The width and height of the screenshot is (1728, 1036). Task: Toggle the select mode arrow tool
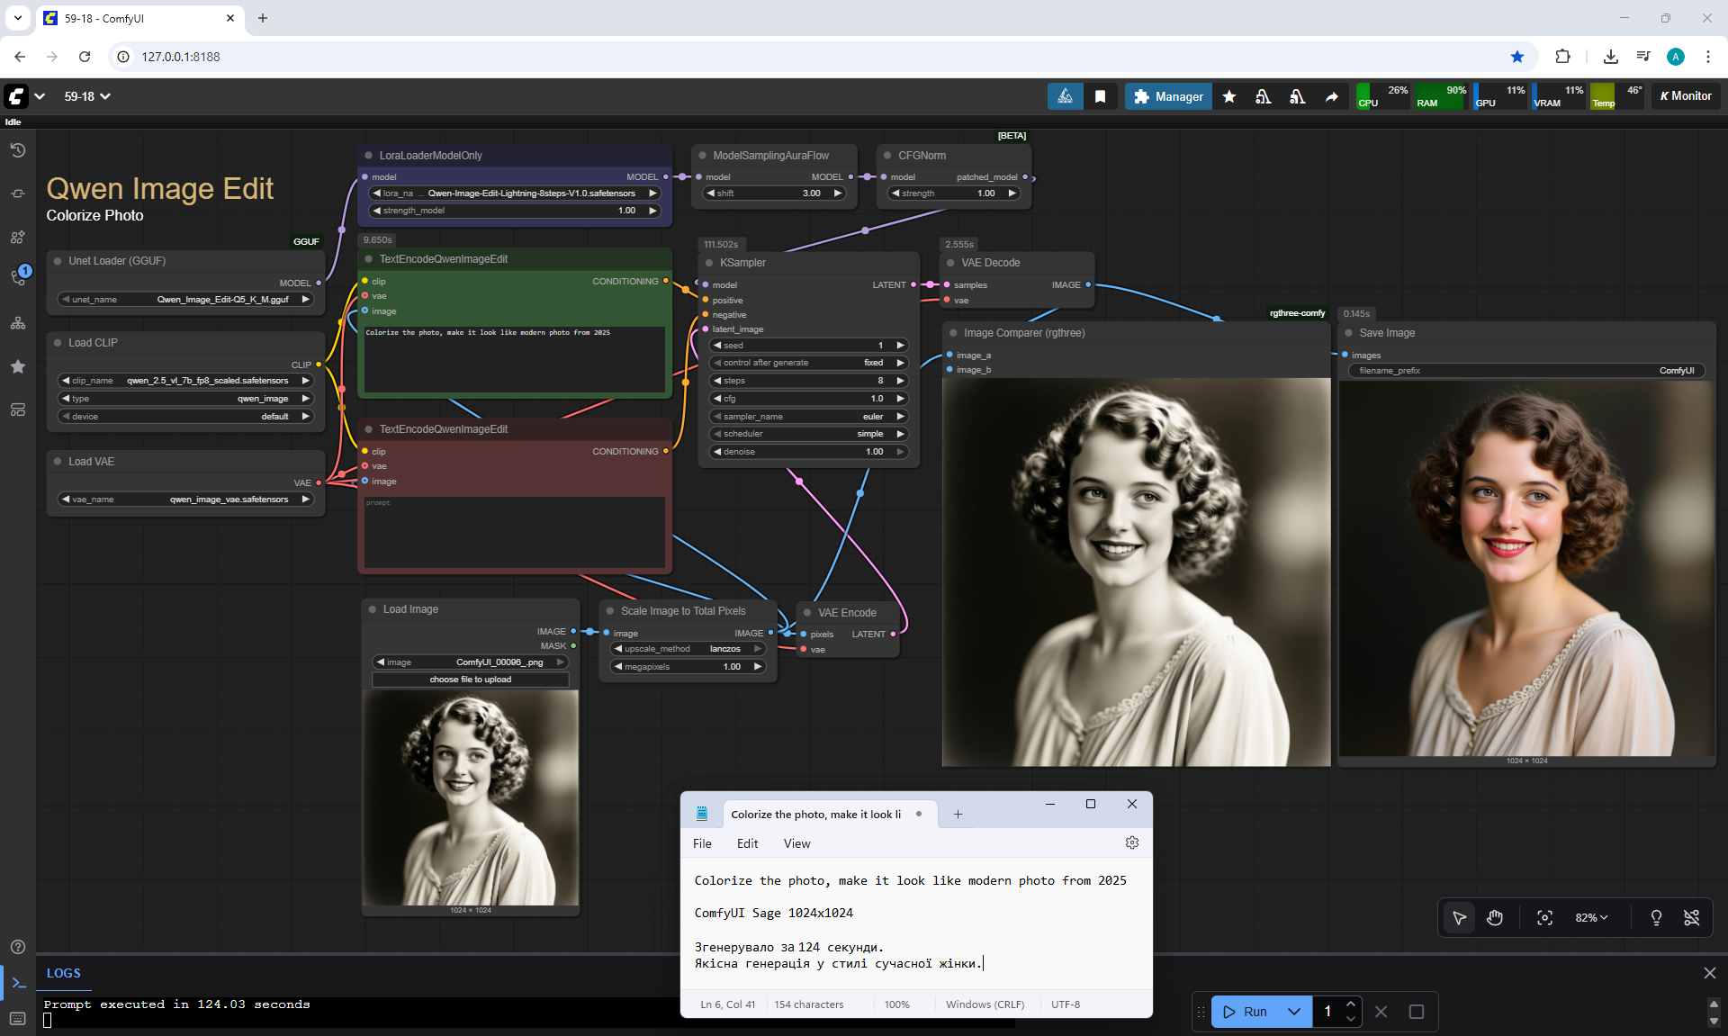(x=1459, y=917)
